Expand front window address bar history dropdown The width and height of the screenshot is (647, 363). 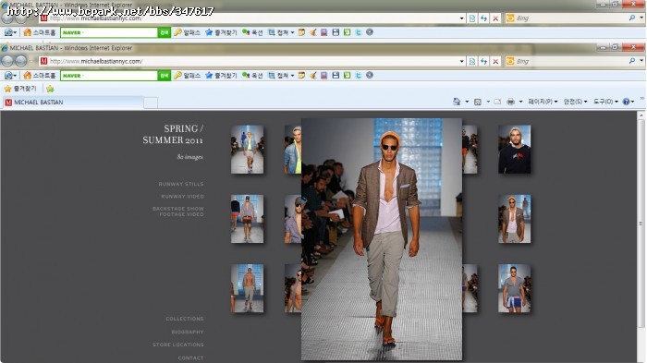462,62
